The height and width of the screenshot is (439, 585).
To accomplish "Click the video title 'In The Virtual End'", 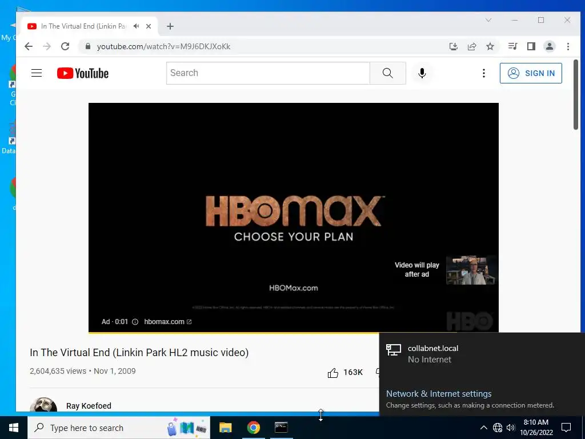I will [139, 352].
